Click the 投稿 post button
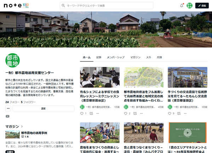This screenshot has width=212, height=153. pyautogui.click(x=202, y=6)
